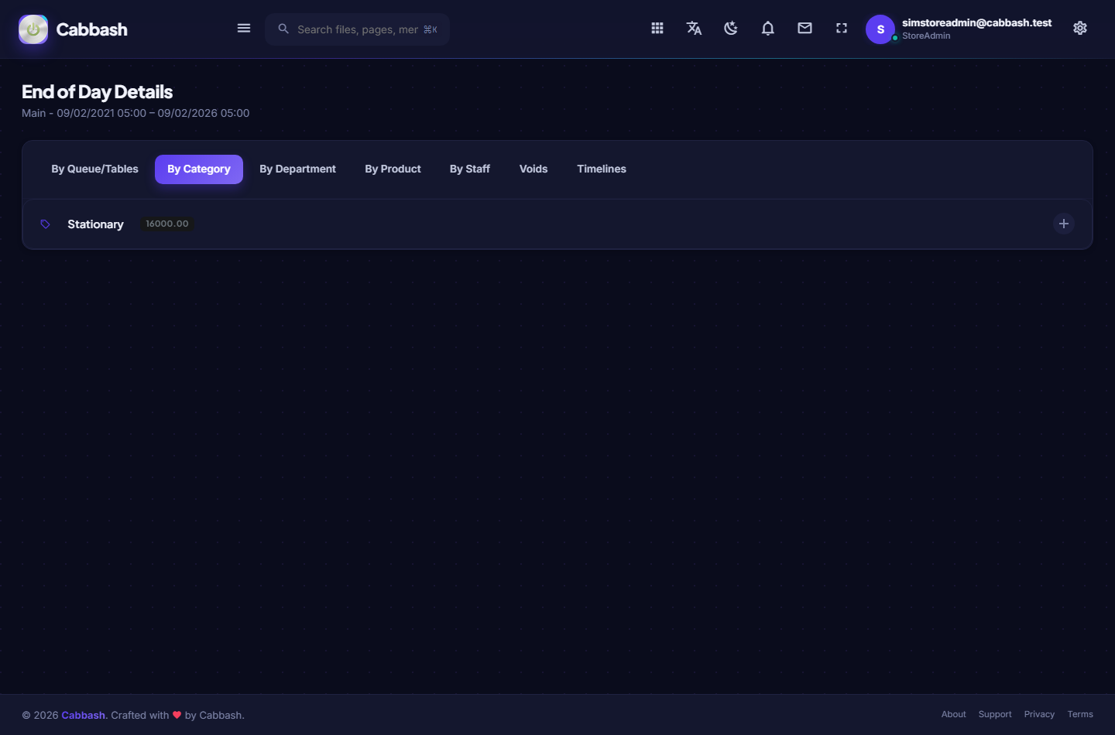Show the Voids tab
The image size is (1115, 735).
tap(533, 169)
